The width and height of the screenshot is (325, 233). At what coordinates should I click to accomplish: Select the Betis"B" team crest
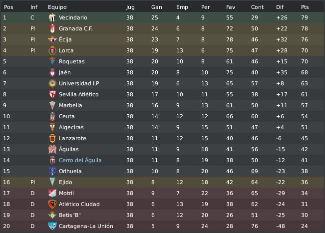52,215
